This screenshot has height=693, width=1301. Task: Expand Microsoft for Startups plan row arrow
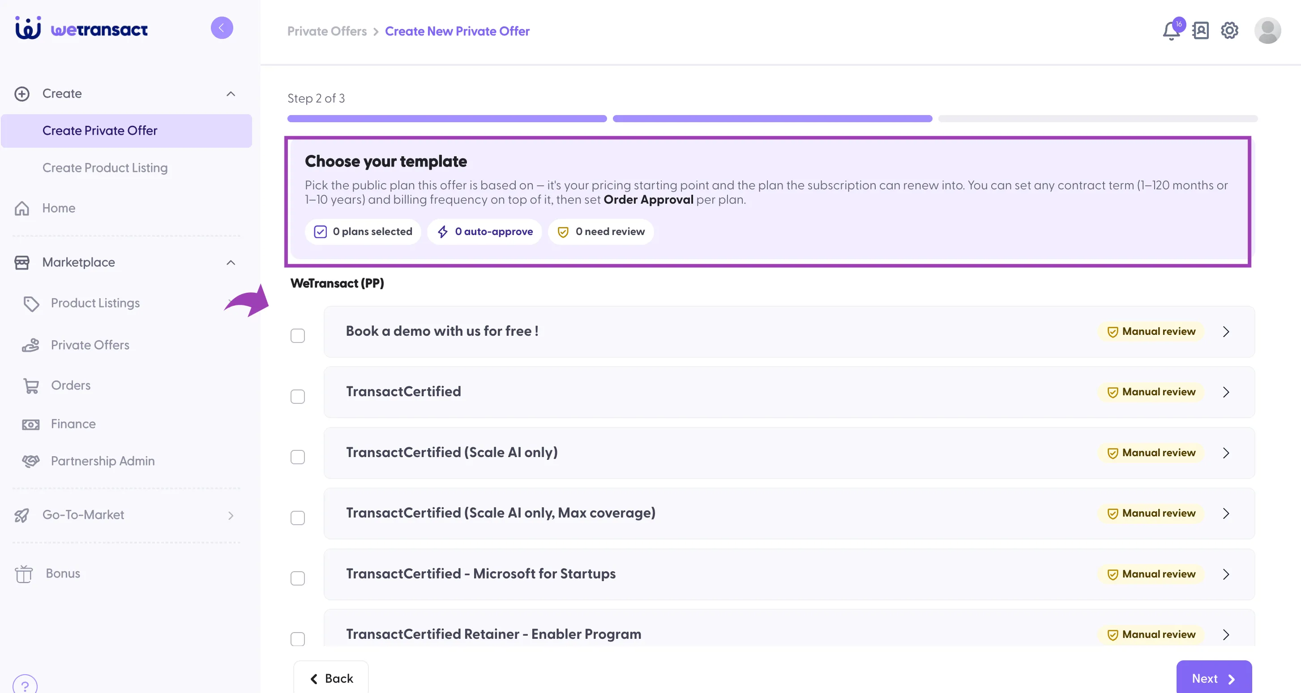pyautogui.click(x=1226, y=574)
